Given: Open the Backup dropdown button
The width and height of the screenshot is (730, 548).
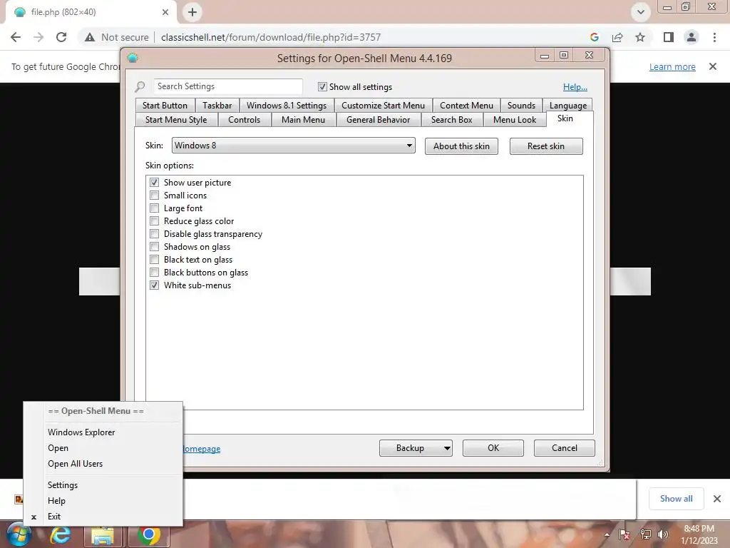Looking at the screenshot, I should coord(416,448).
